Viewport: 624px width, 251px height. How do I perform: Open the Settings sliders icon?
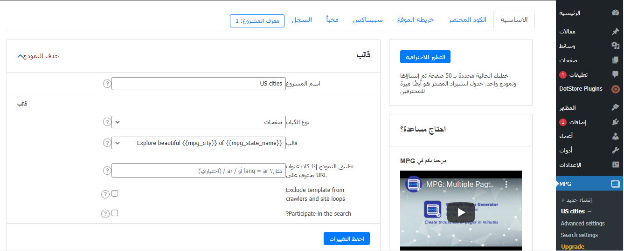click(x=615, y=165)
